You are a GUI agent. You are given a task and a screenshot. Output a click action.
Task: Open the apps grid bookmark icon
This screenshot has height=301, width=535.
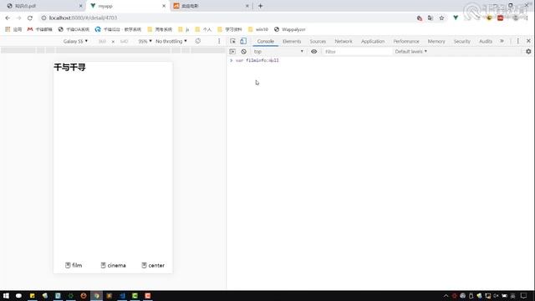pyautogui.click(x=8, y=29)
